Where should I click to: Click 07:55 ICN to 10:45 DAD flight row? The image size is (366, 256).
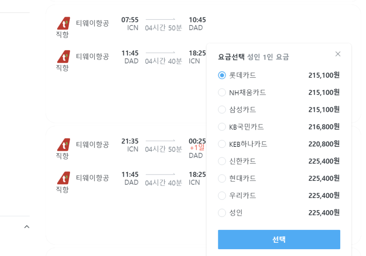point(131,26)
